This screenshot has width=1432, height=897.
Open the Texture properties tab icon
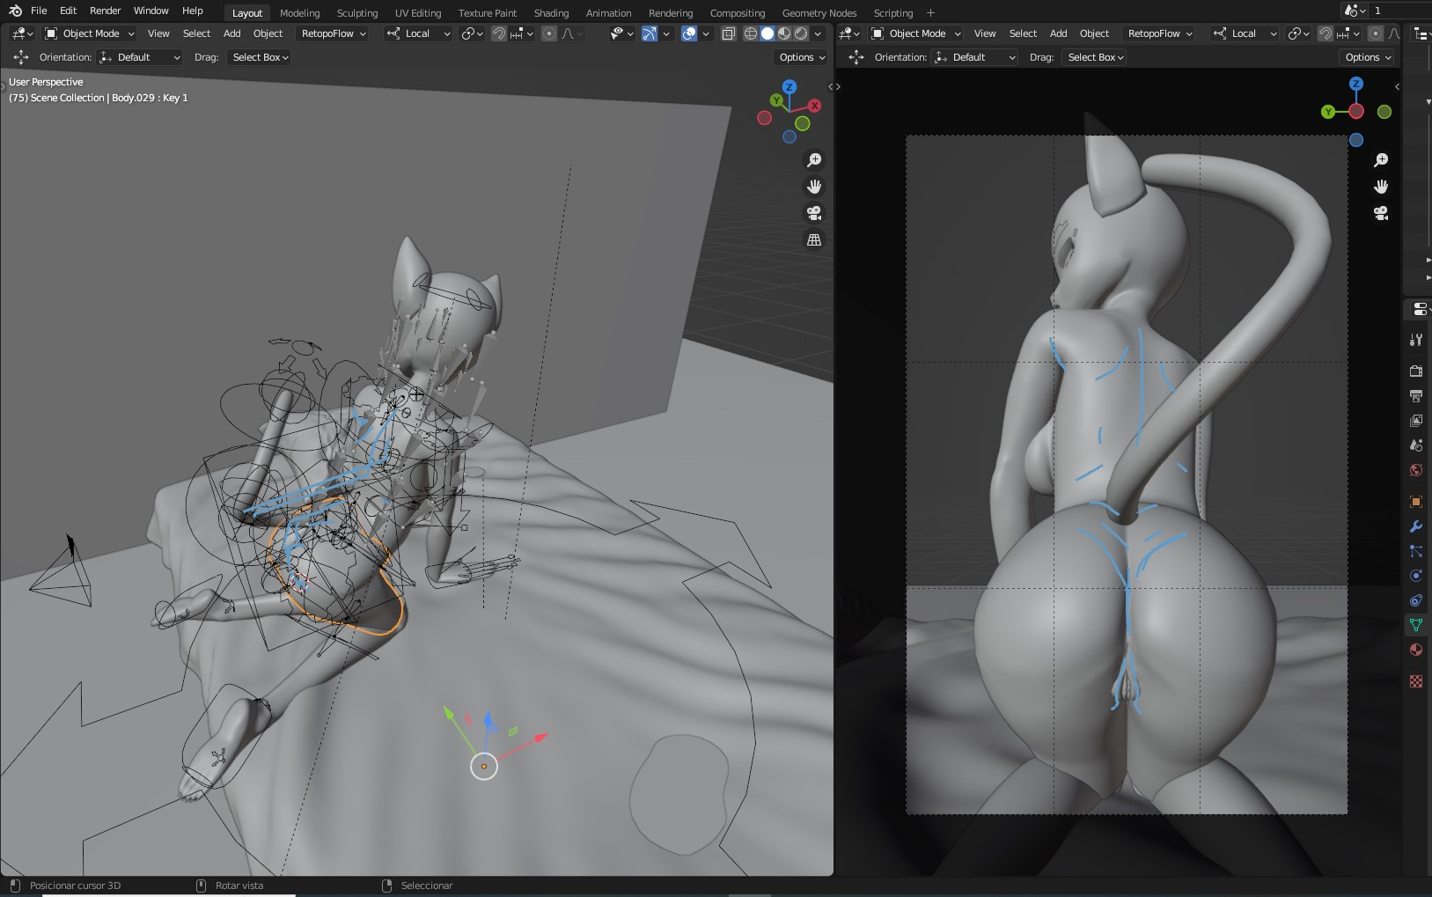1416,681
